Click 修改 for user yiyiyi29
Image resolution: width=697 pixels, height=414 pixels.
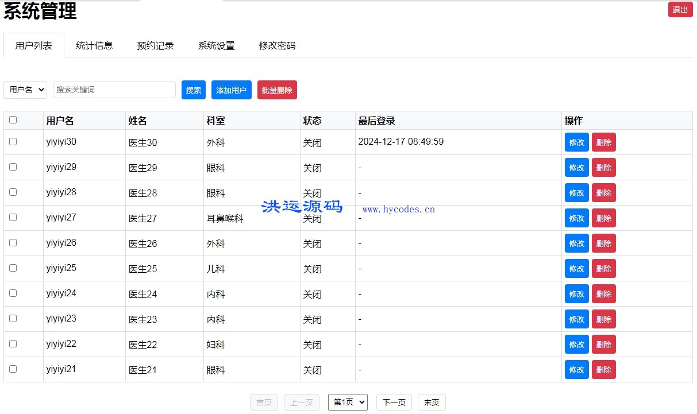coord(576,167)
